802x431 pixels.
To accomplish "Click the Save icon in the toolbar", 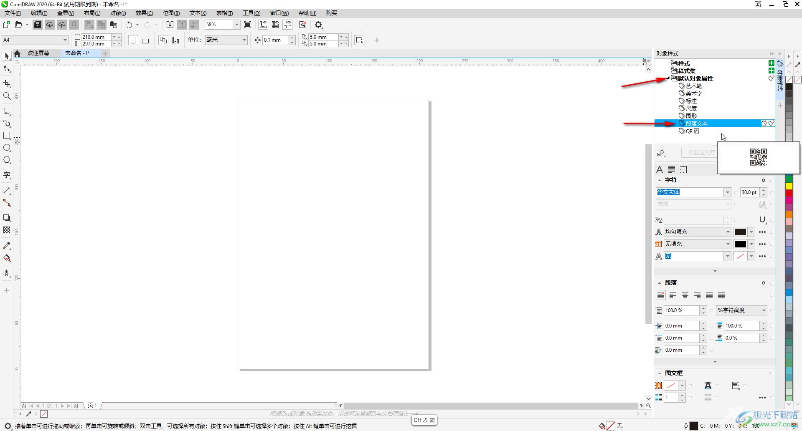I will coord(38,25).
